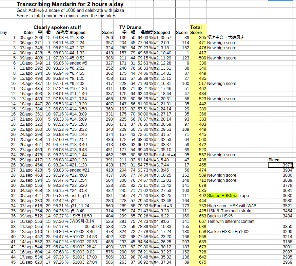Select the 'Score is total characters' description cell
This screenshot has height=266, width=296.
(66, 16)
